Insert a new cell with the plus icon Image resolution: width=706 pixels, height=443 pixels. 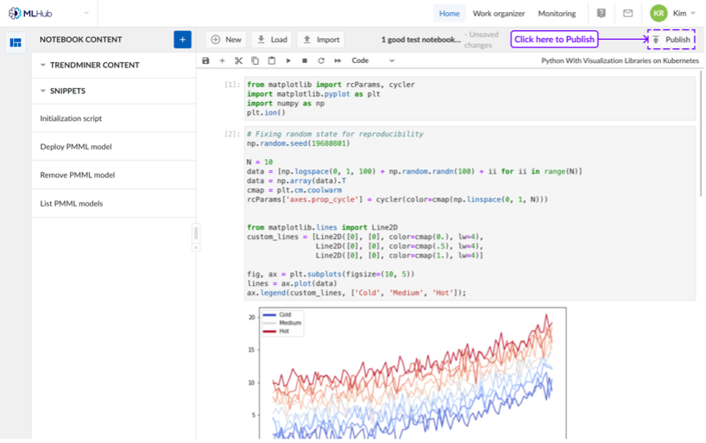point(222,61)
